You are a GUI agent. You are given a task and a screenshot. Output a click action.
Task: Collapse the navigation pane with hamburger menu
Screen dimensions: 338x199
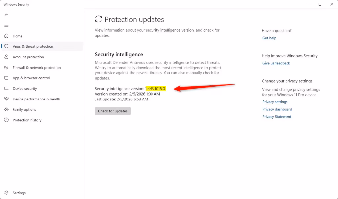[6, 25]
